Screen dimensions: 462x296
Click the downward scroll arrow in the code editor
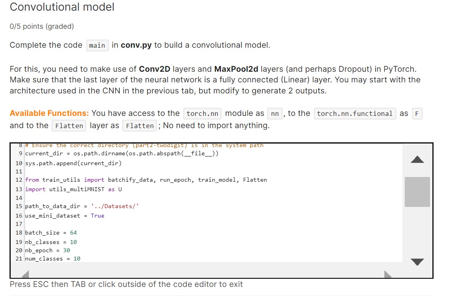[x=417, y=262]
